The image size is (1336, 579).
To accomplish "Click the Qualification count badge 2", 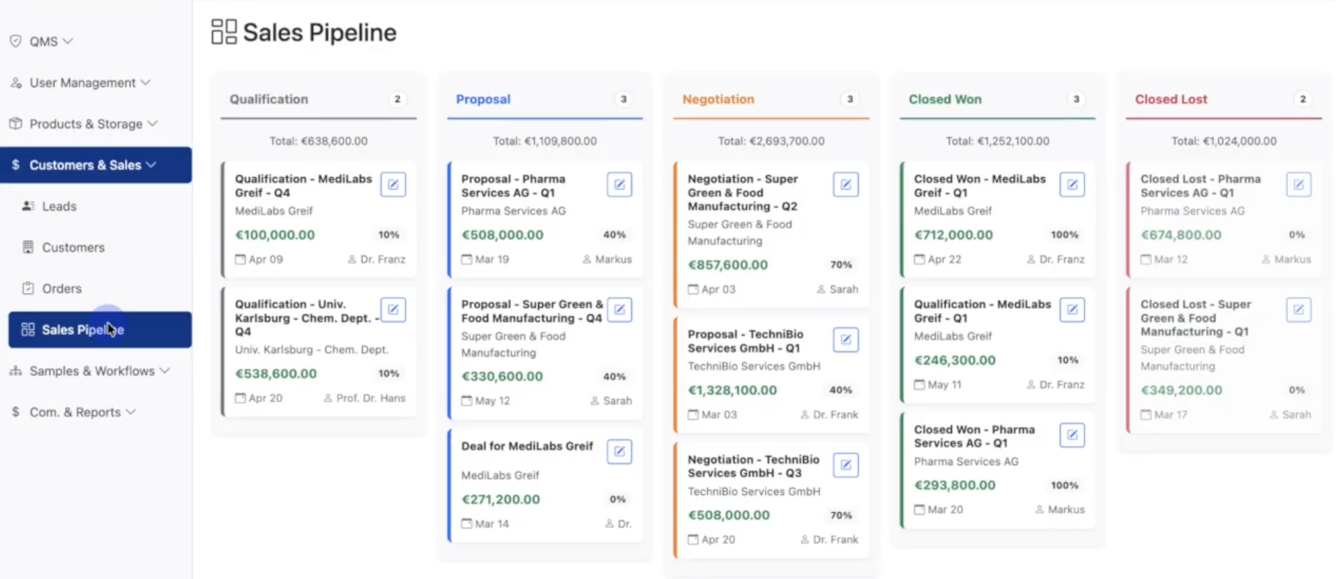I will 397,99.
